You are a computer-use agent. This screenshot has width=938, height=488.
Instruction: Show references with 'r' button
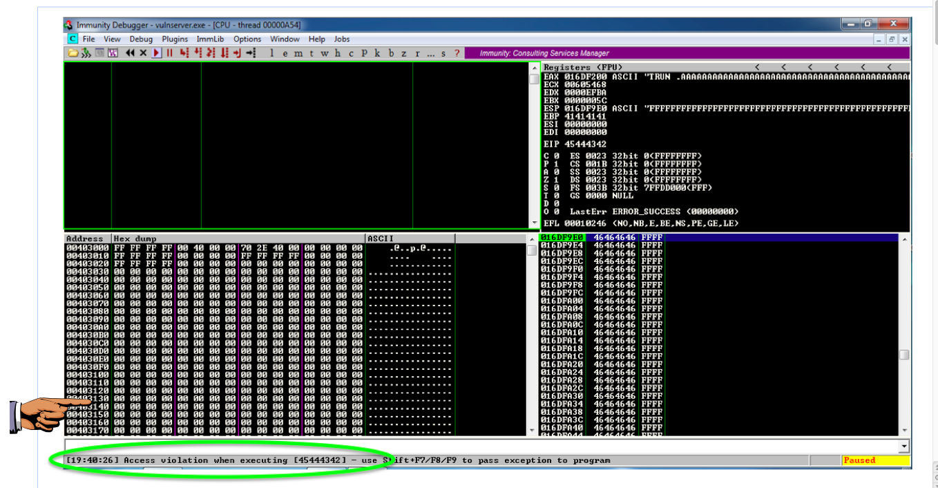click(x=417, y=53)
